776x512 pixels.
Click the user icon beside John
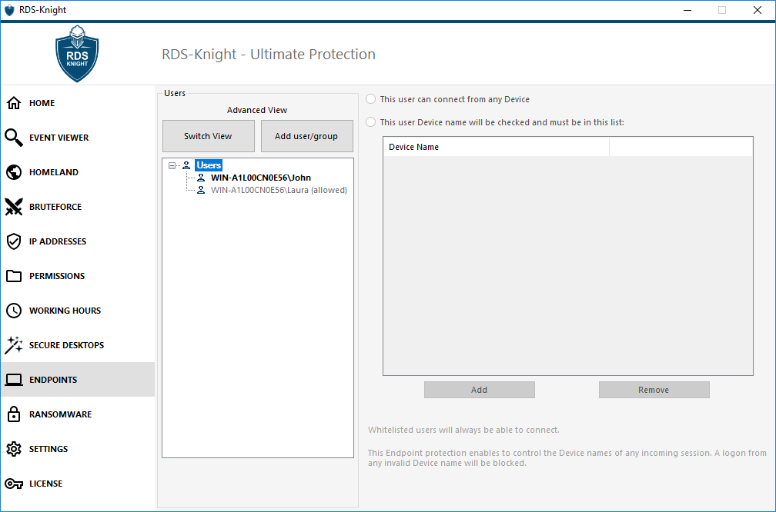tap(201, 178)
